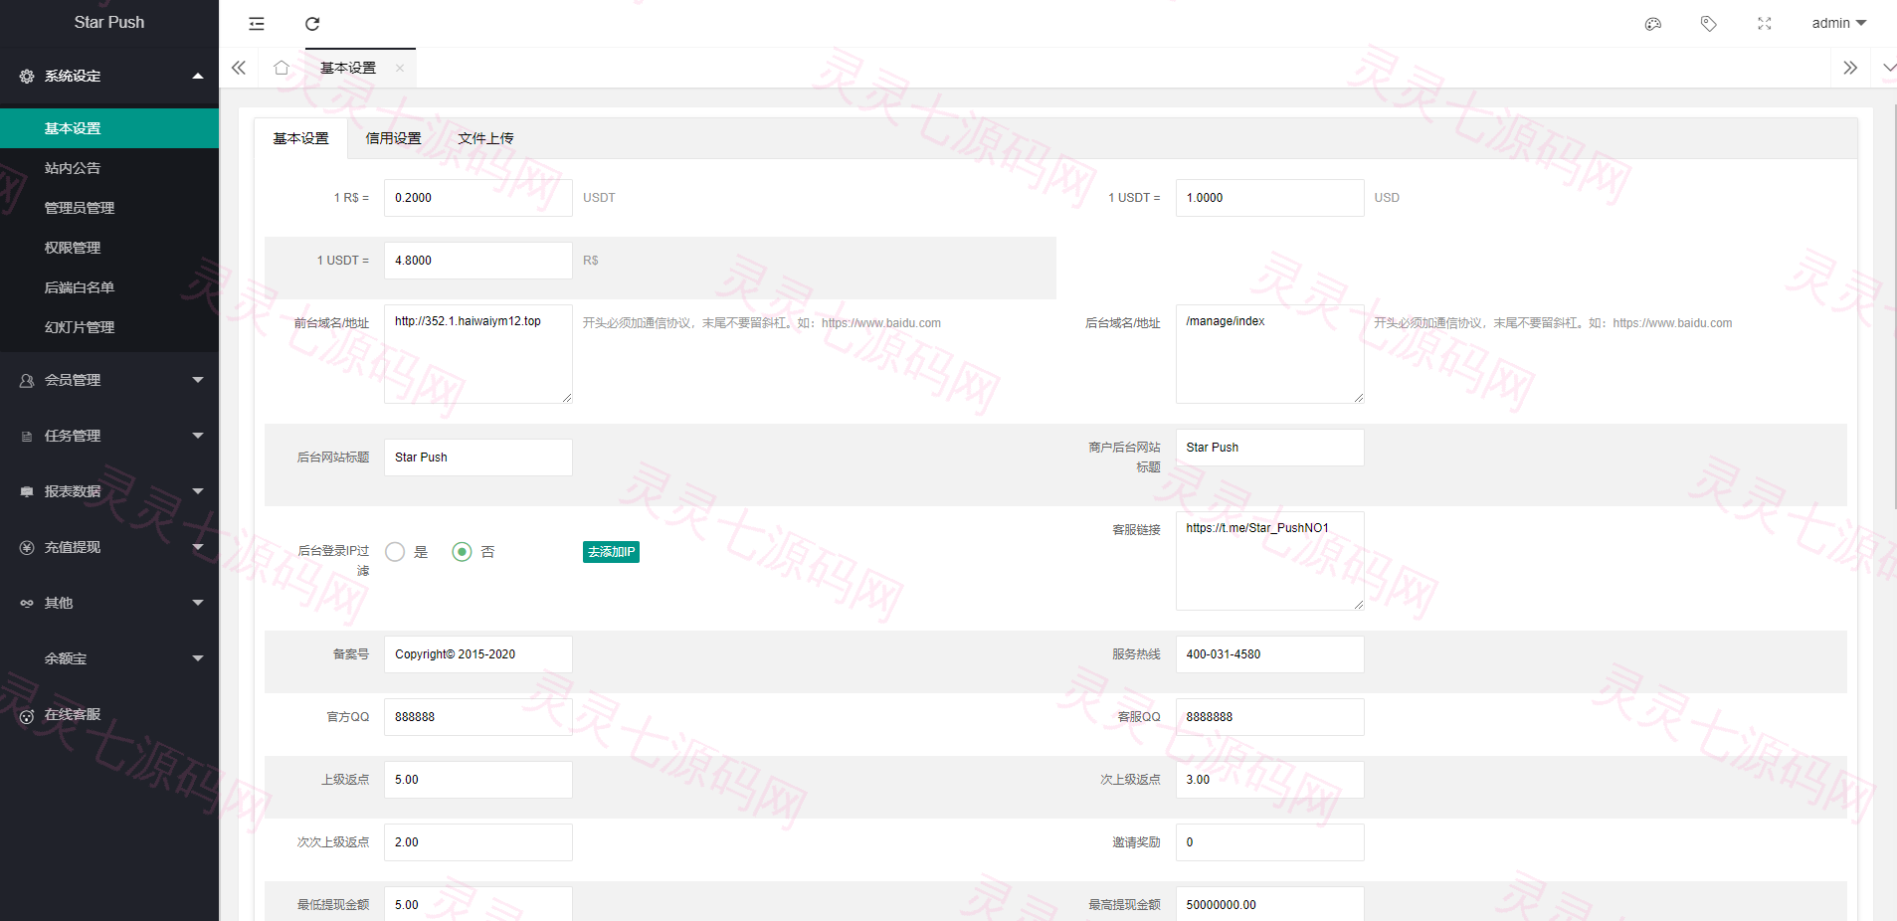This screenshot has height=921, width=1897.
Task: Click the Star Push logo title
Action: [x=109, y=22]
